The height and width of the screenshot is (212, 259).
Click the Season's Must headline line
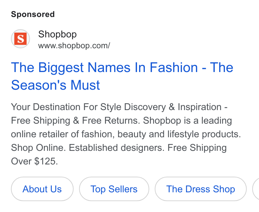coord(56,85)
